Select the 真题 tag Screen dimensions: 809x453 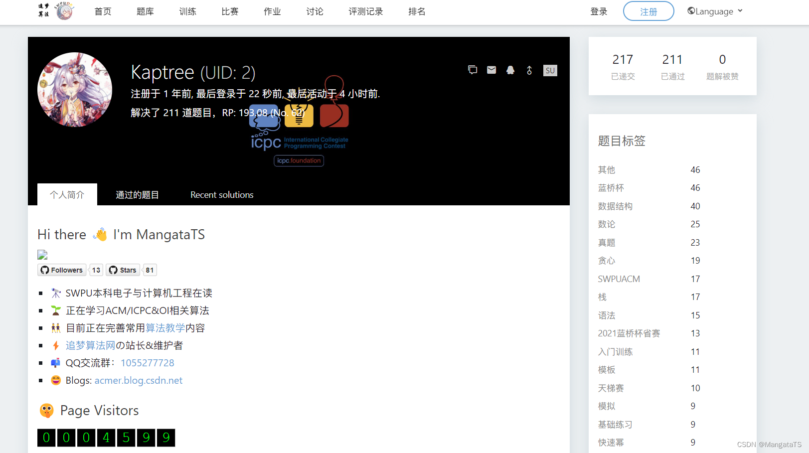[607, 243]
